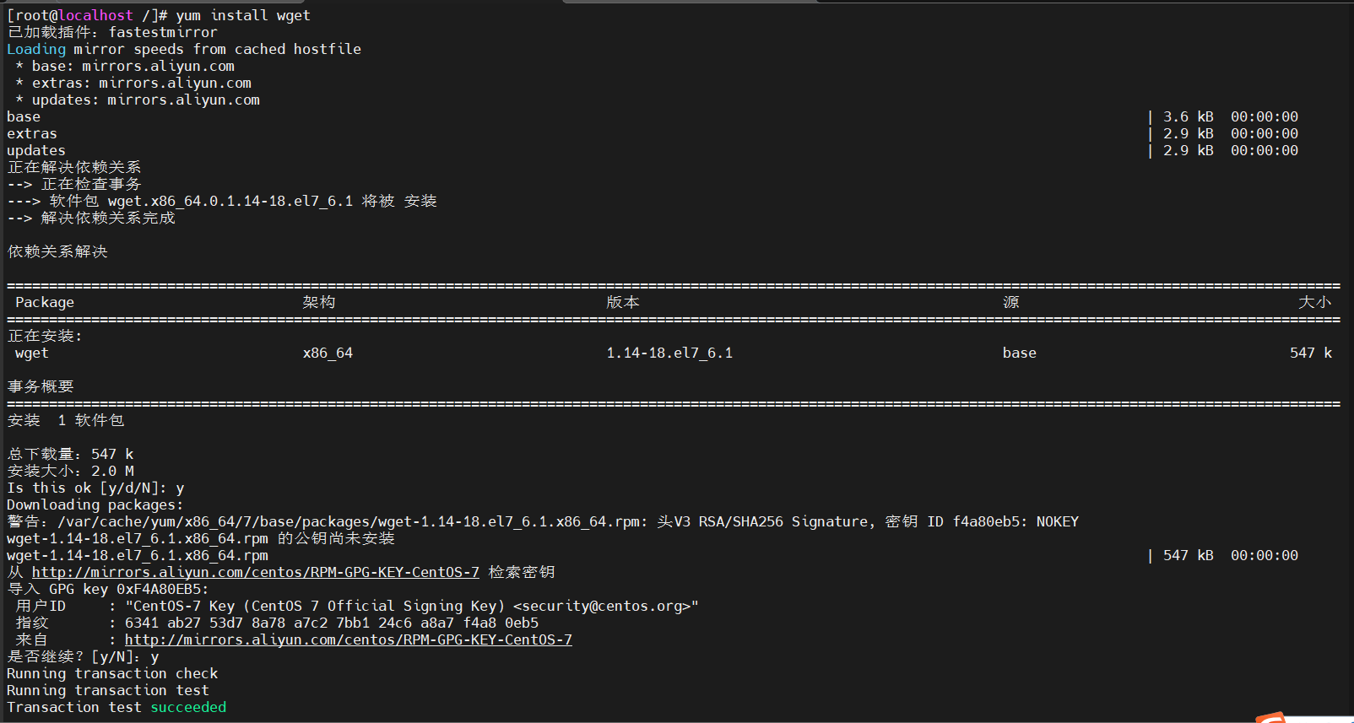Click the Package column header
The height and width of the screenshot is (723, 1354).
tap(45, 302)
